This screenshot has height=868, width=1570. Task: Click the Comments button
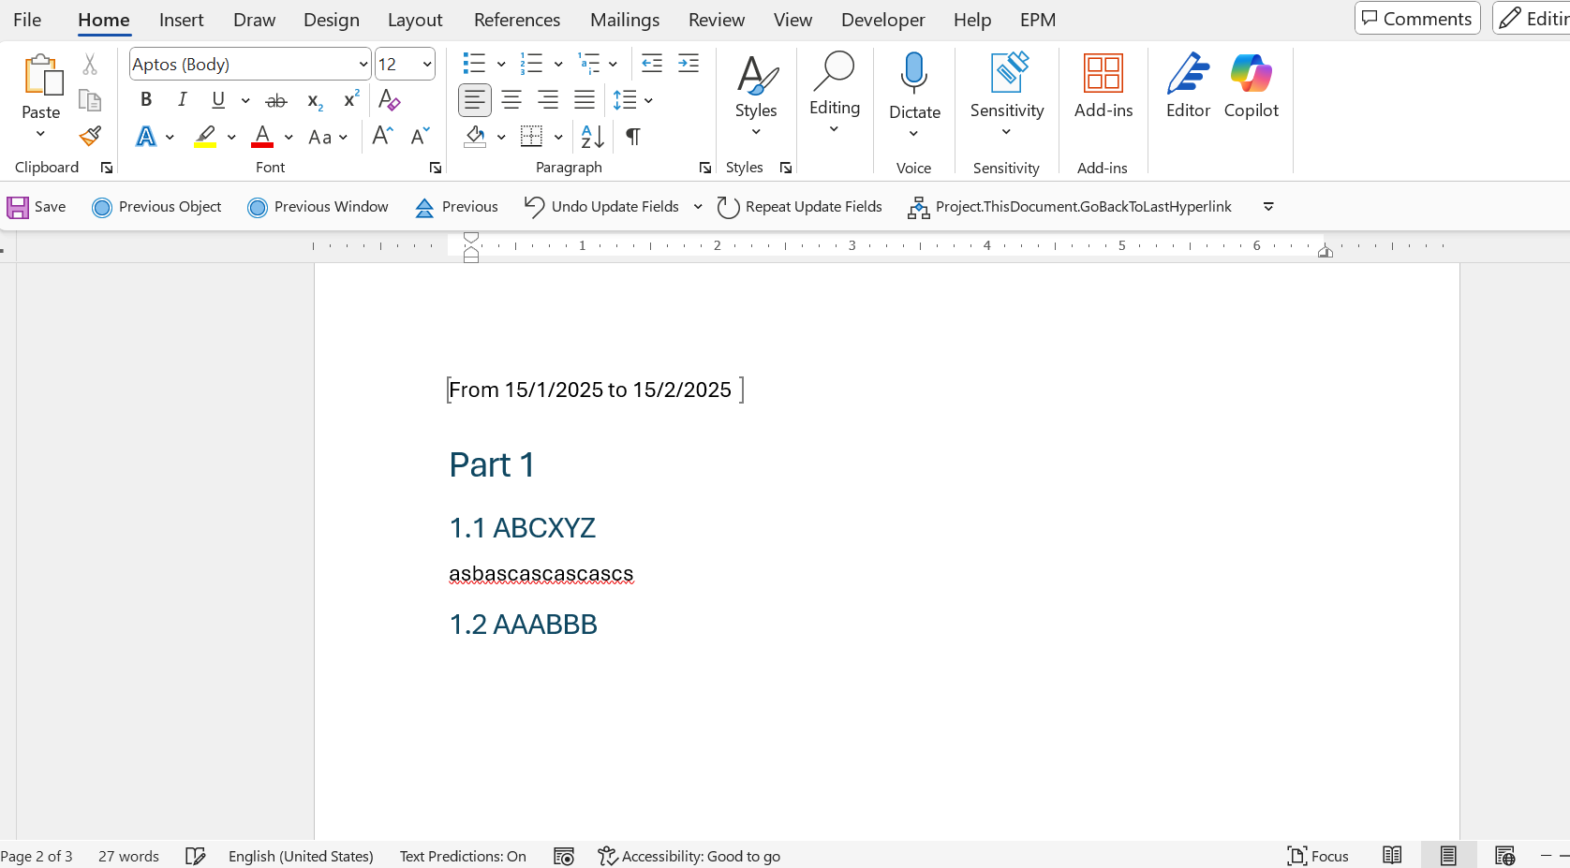[x=1417, y=19]
